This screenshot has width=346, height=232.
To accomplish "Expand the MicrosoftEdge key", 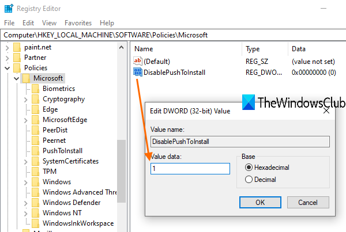I will click(x=26, y=120).
